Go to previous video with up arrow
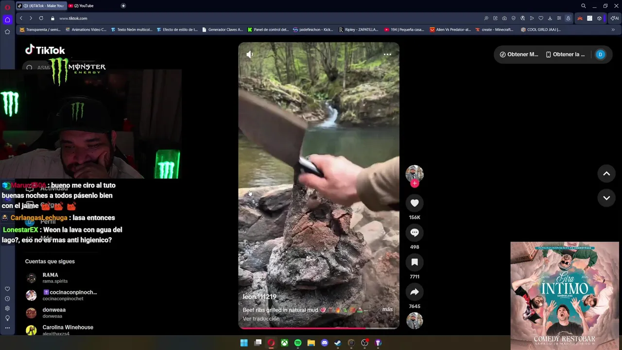This screenshot has height=350, width=622. pos(606,174)
